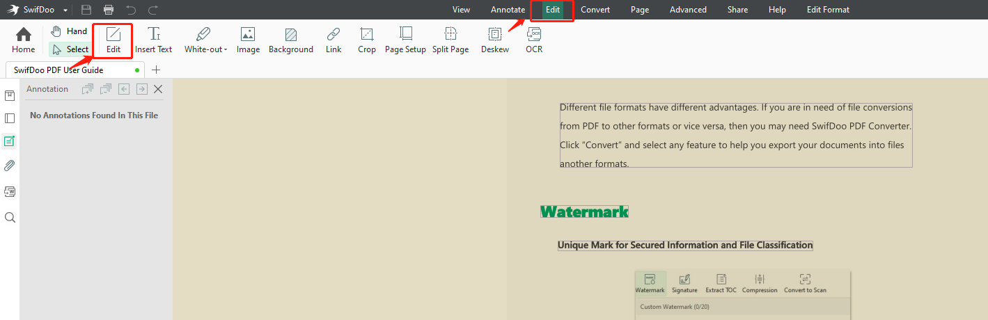Open the Word-icon sidebar panel
Image resolution: width=988 pixels, height=320 pixels.
[10, 191]
